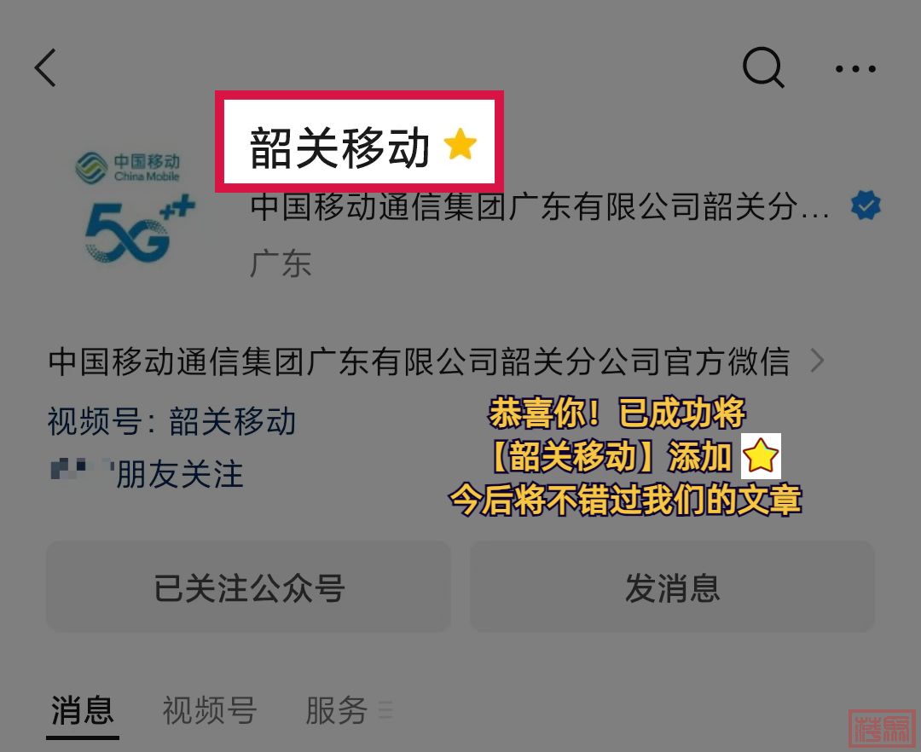The width and height of the screenshot is (921, 752).
Task: Expand the official account description chevron
Action: point(816,361)
